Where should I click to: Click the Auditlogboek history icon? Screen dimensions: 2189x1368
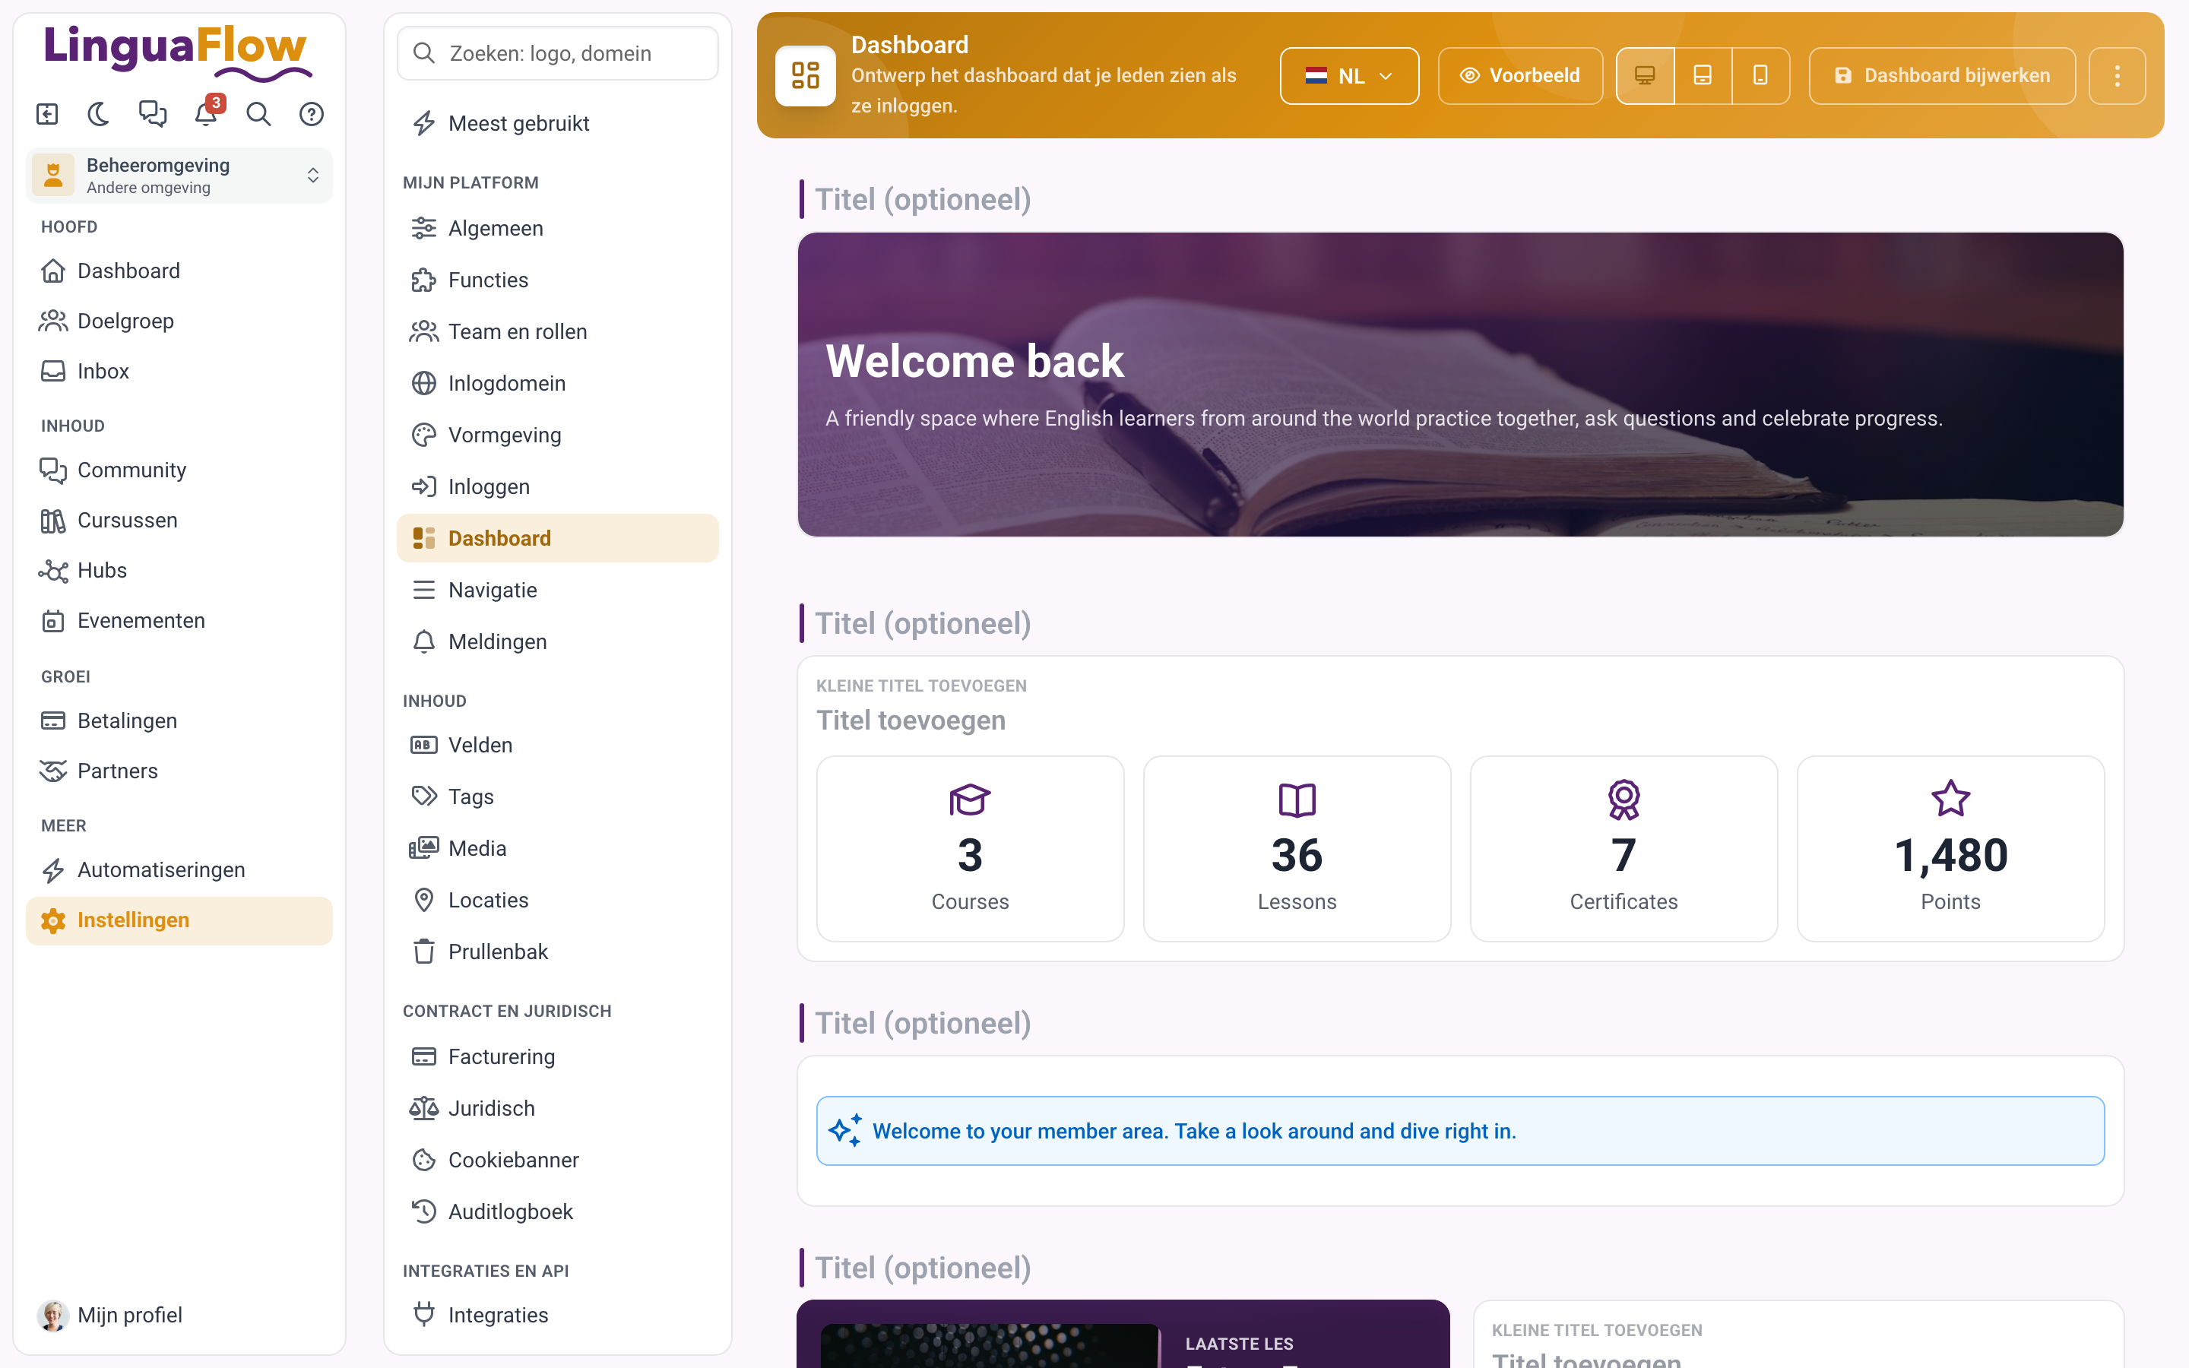coord(423,1211)
